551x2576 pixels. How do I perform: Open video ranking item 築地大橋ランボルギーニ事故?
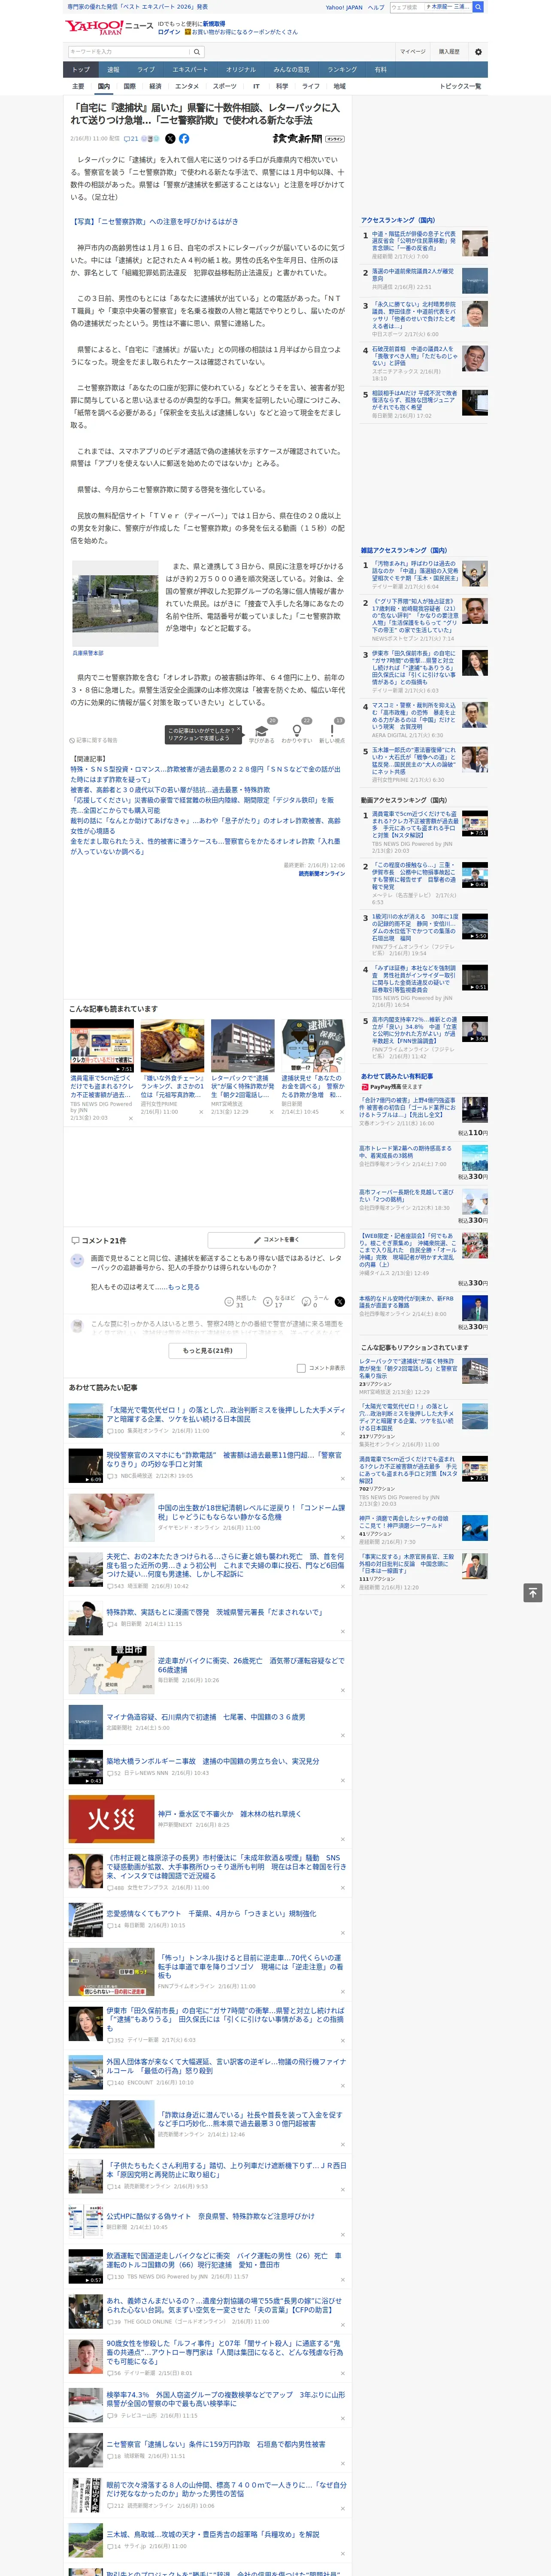point(212,1761)
